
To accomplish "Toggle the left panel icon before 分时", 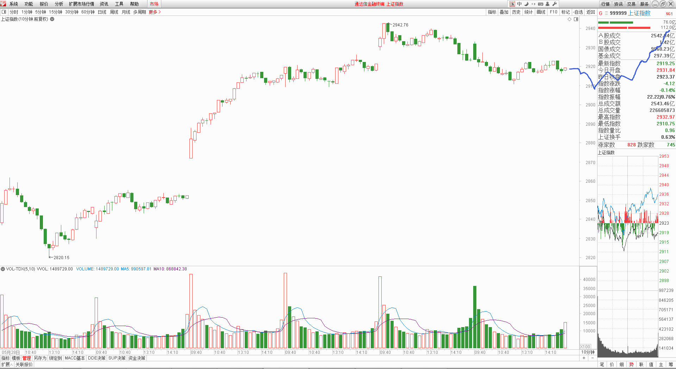I will [x=4, y=12].
